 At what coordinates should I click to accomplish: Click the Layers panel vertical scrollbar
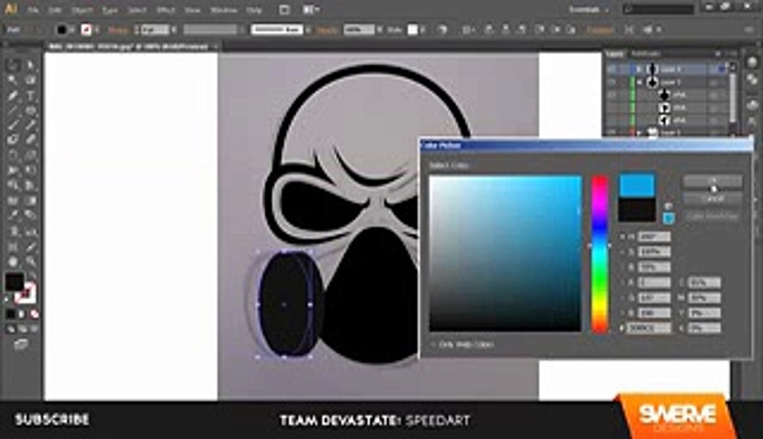733,98
